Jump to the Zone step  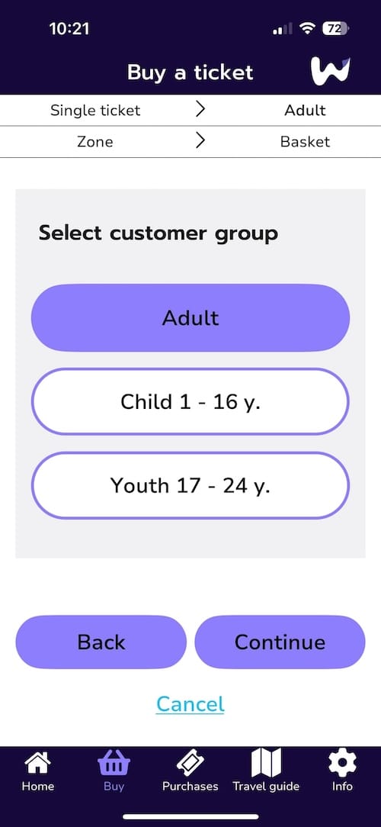point(94,141)
